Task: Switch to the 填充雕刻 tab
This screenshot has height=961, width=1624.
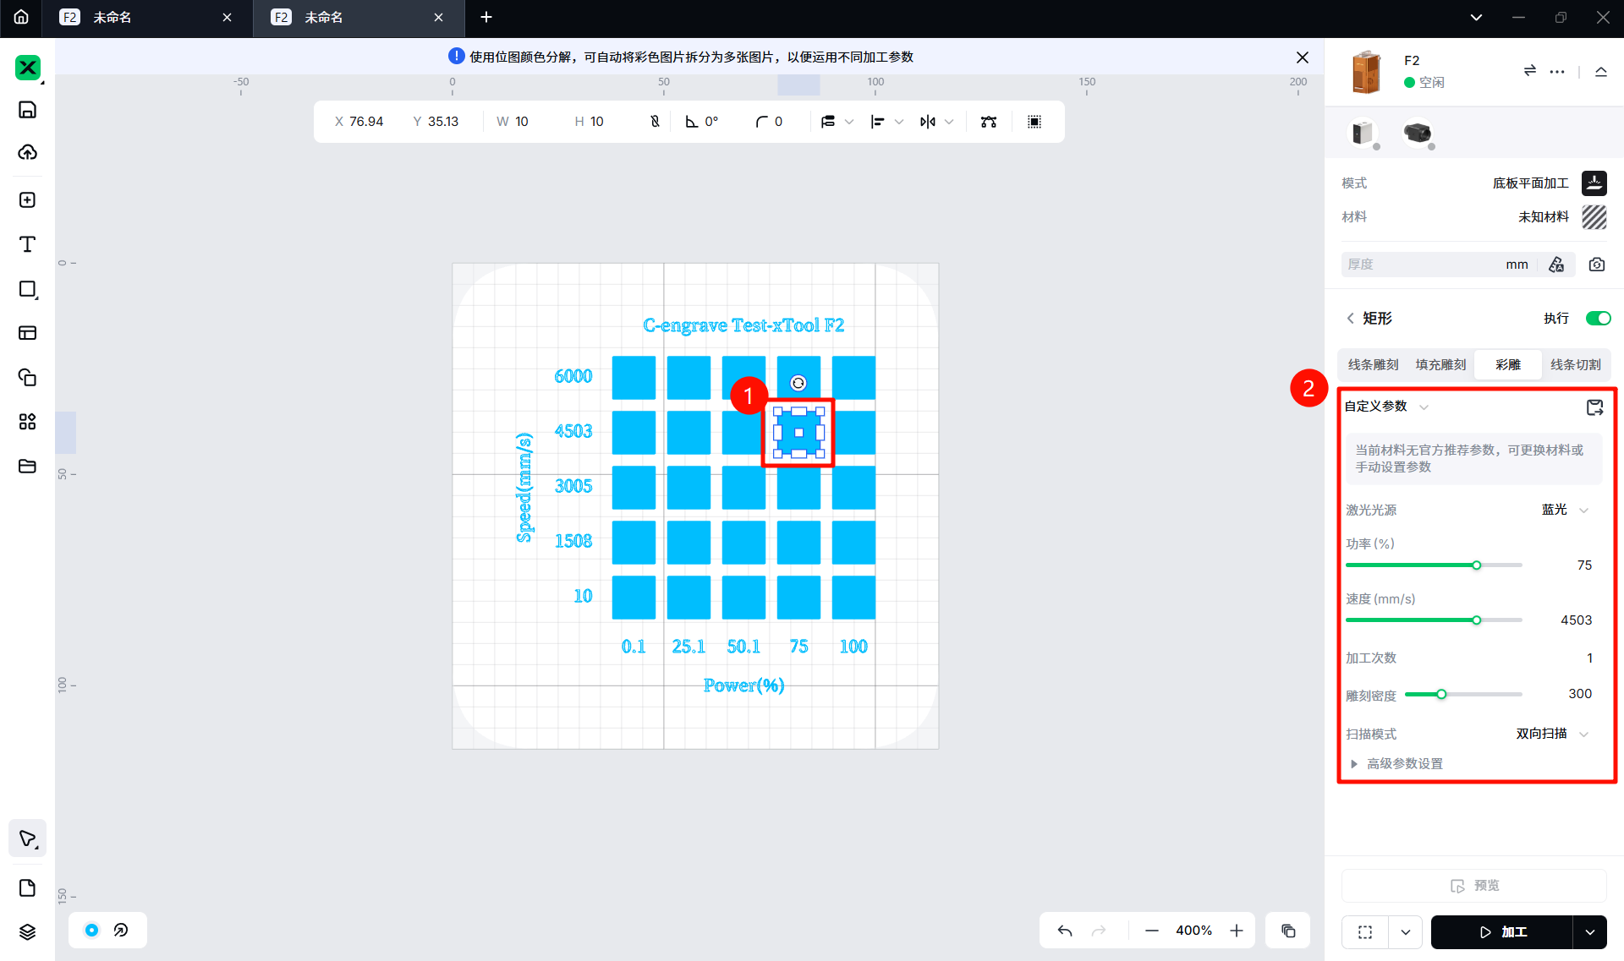Action: (1440, 364)
